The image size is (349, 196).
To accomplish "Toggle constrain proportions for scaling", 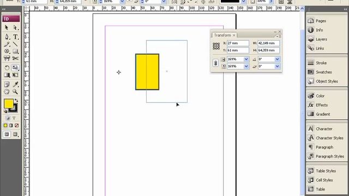I will click(x=215, y=63).
